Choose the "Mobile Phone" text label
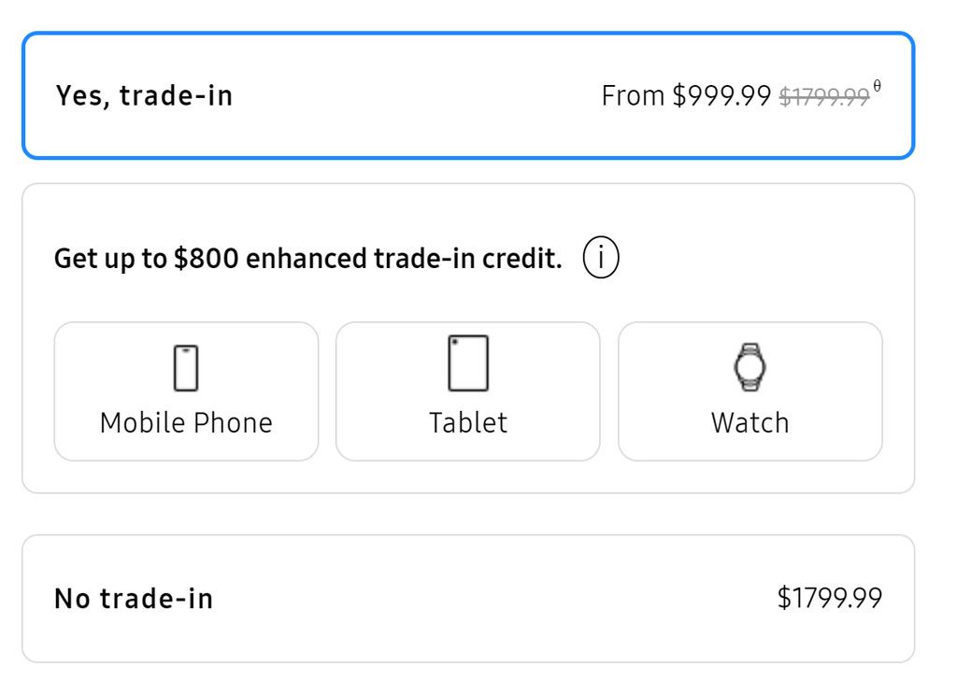 [x=186, y=422]
